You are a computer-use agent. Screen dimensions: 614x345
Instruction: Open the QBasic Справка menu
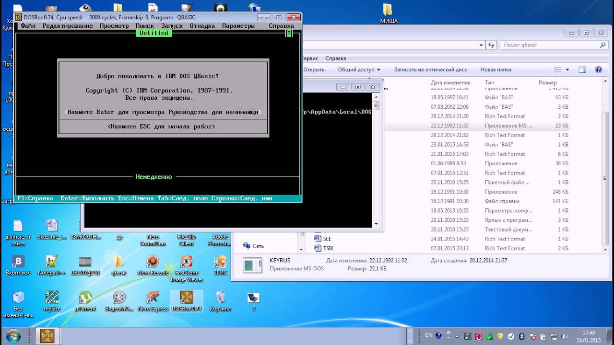tap(282, 26)
